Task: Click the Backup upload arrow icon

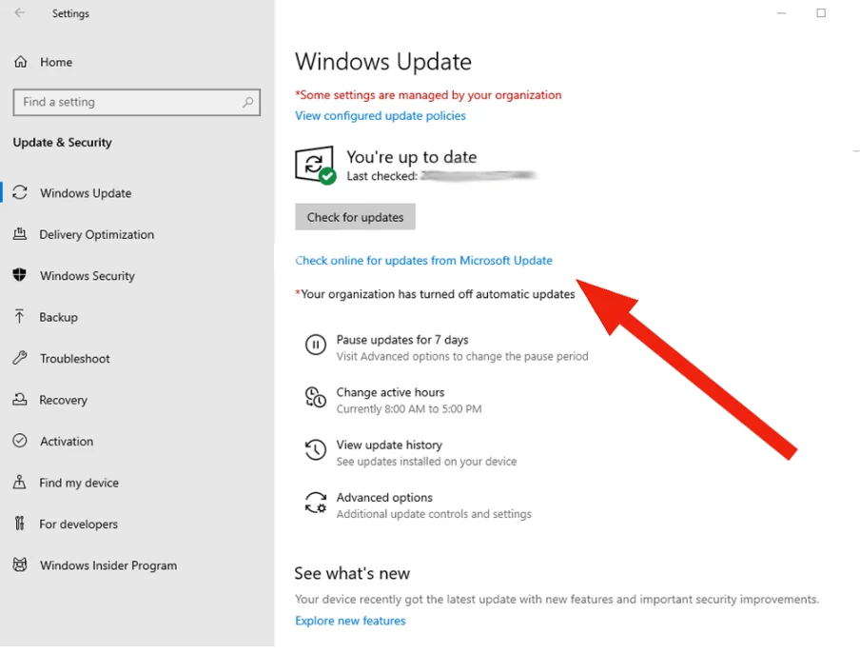Action: (x=20, y=317)
